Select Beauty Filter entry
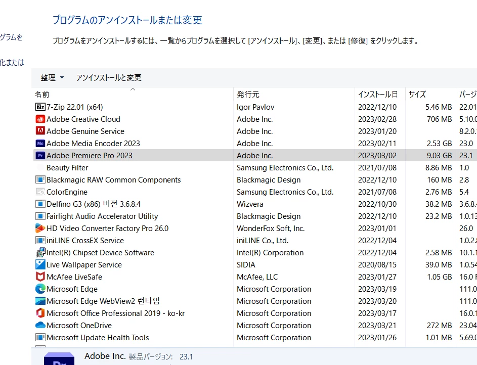The height and width of the screenshot is (365, 477). [x=67, y=168]
